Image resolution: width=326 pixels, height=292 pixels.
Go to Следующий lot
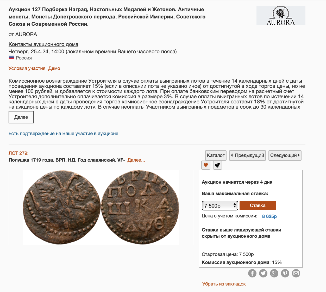pos(285,155)
